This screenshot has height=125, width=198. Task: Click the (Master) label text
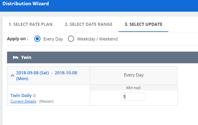click(46, 101)
